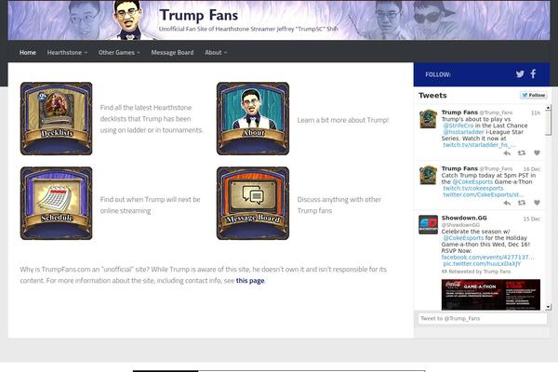Expand the Hearthstone menu

click(67, 52)
